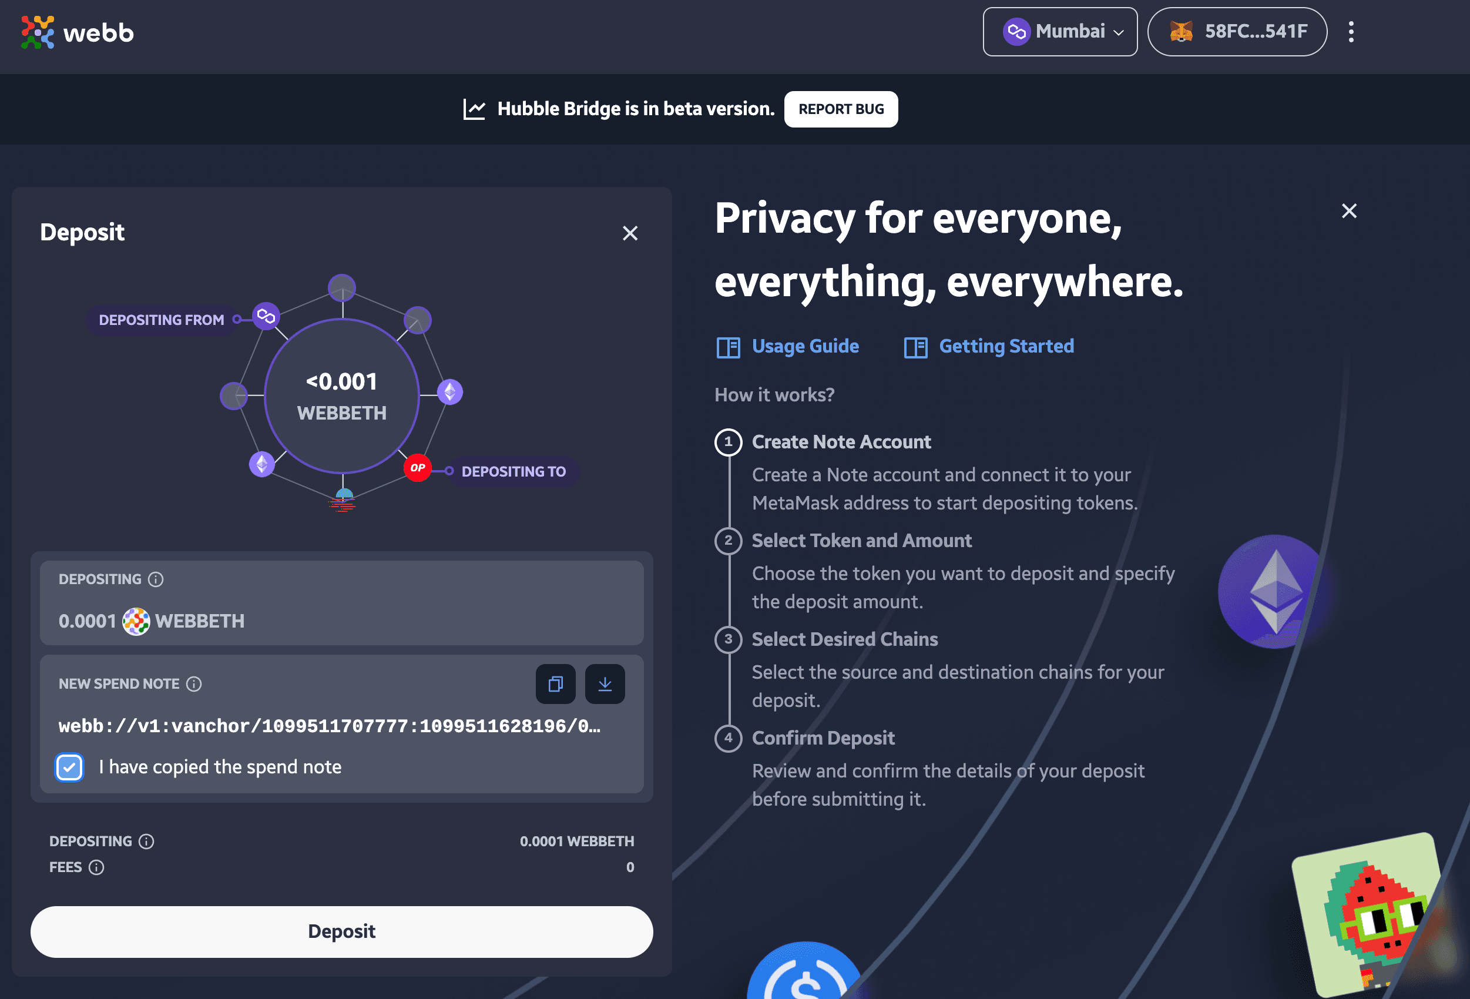Viewport: 1470px width, 999px height.
Task: Click the How it works? heading
Action: click(774, 395)
